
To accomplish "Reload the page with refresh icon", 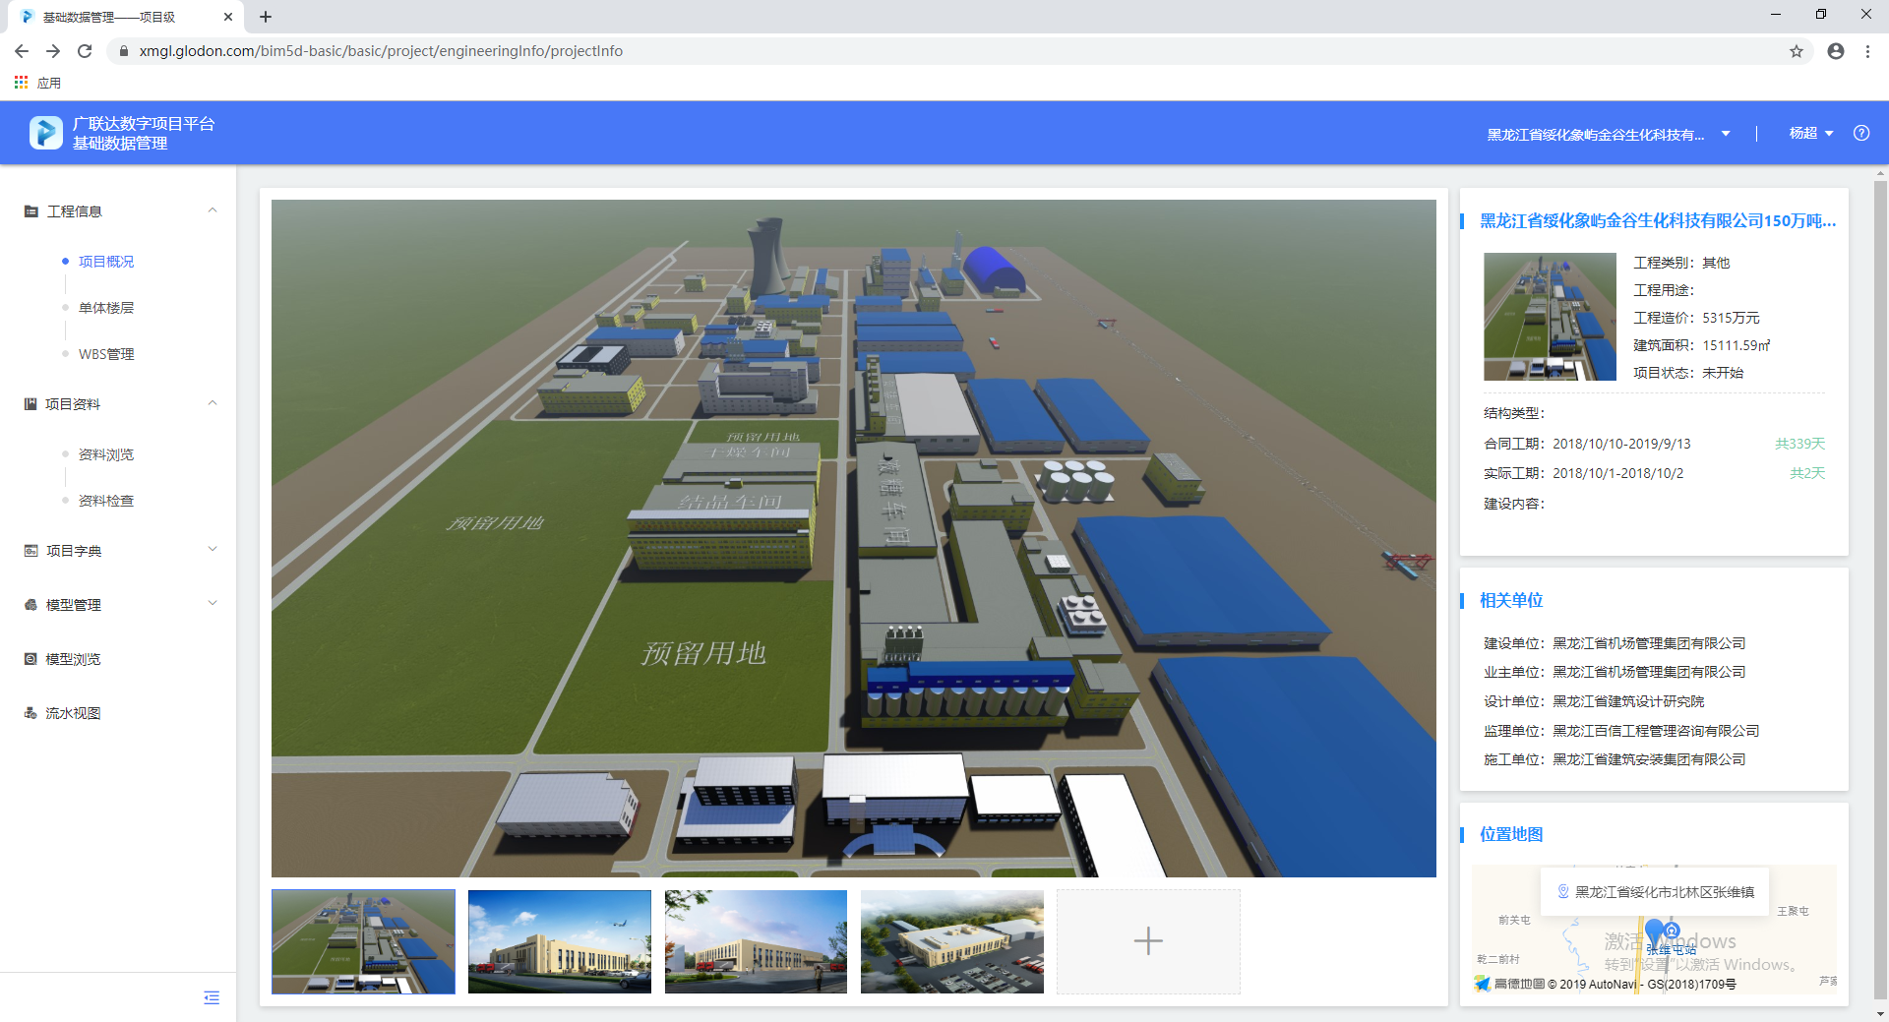I will pos(85,51).
